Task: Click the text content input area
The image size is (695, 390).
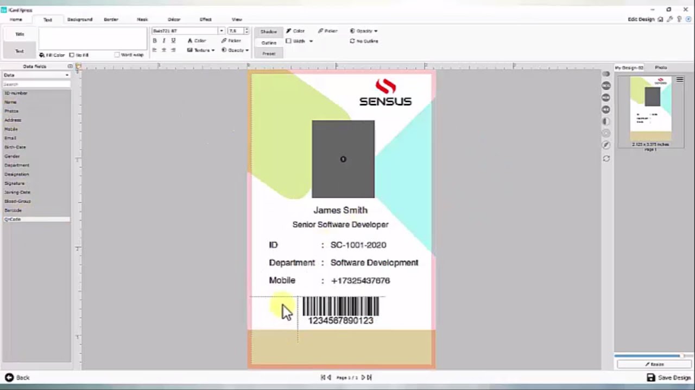Action: (x=92, y=39)
